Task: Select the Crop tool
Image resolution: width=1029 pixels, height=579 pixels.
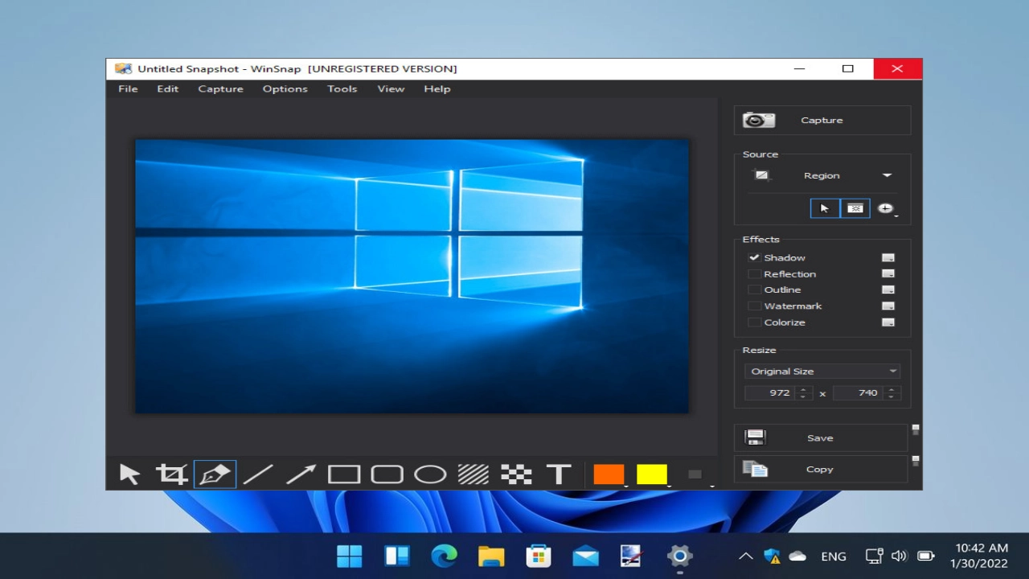Action: [172, 474]
